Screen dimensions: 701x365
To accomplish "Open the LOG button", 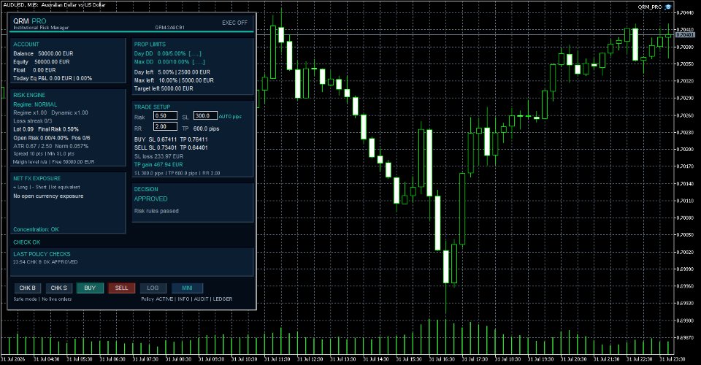I will click(153, 288).
